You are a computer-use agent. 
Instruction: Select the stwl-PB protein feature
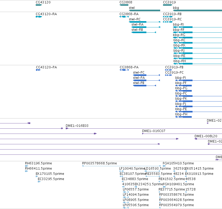tap(139, 83)
